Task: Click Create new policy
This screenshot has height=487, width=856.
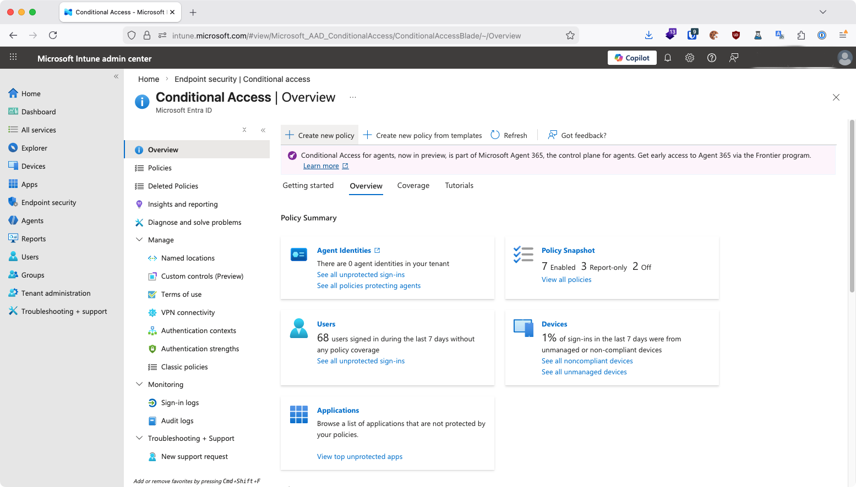Action: (320, 135)
